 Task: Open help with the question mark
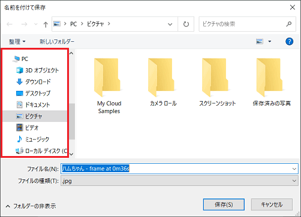pos(289,41)
